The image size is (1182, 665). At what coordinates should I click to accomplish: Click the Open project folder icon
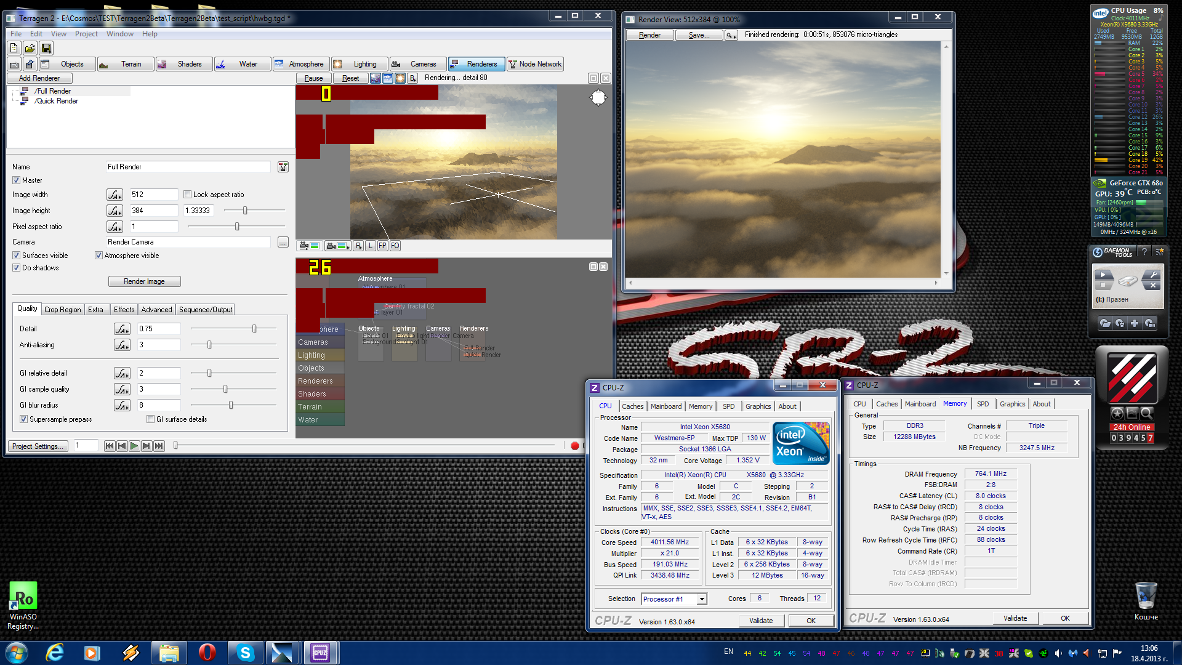tap(30, 48)
